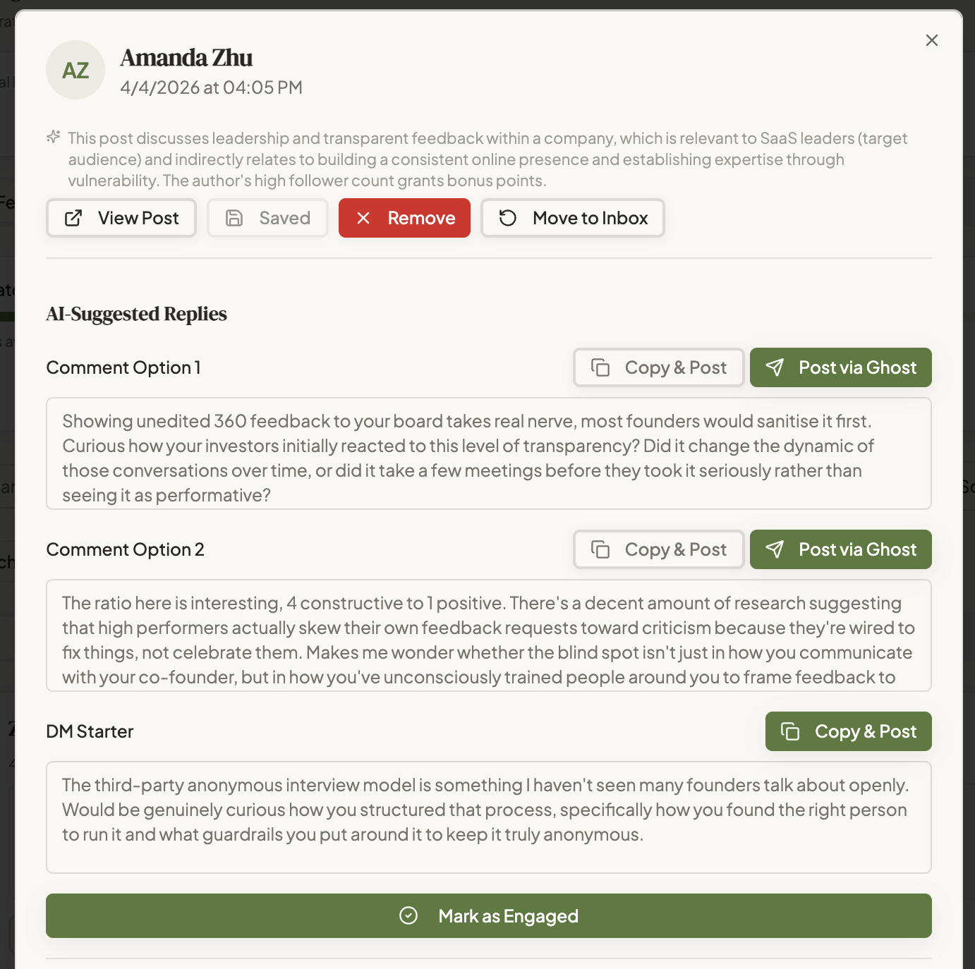Close the Amanda Zhu post dialog
The width and height of the screenshot is (975, 969).
[x=932, y=40]
